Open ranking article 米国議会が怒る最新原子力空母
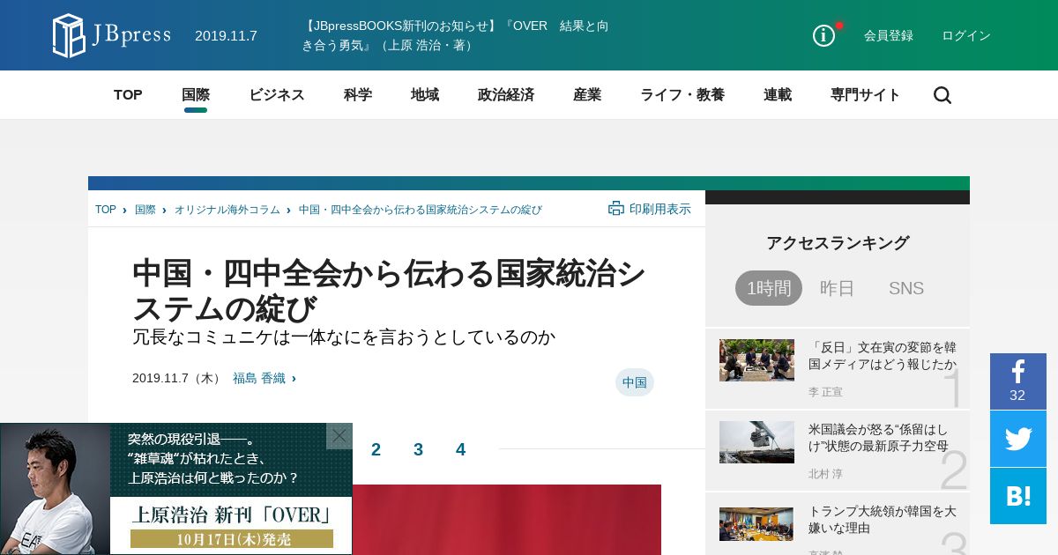This screenshot has width=1058, height=555. tap(879, 437)
